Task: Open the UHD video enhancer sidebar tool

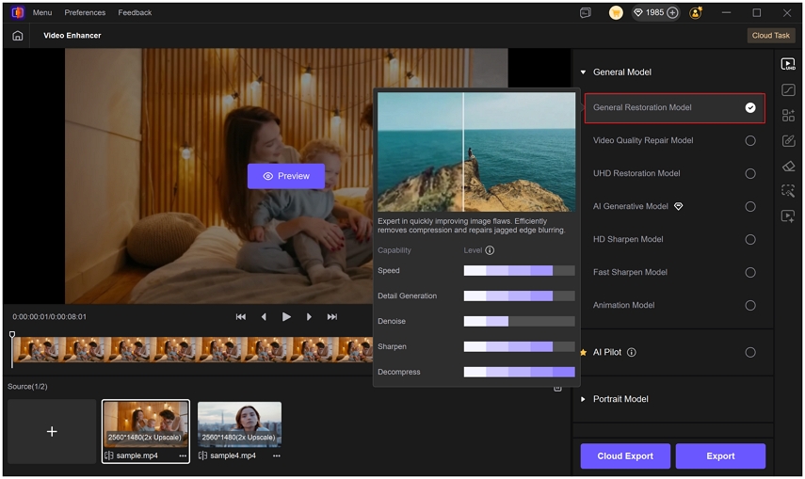Action: (x=788, y=65)
